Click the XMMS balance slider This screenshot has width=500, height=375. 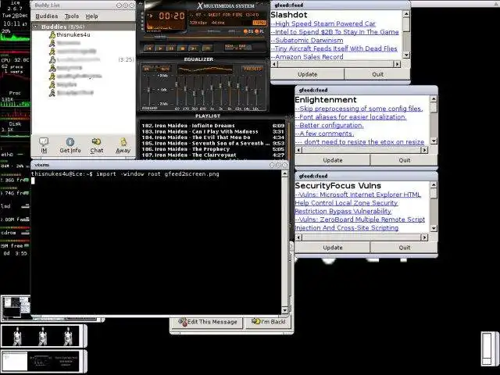[x=235, y=31]
